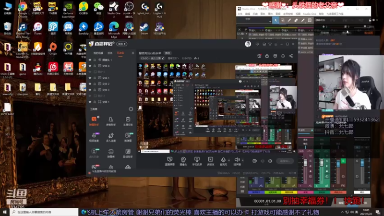Add a 多媒体 multimedia source
This screenshot has height=216, width=384.
click(x=210, y=161)
